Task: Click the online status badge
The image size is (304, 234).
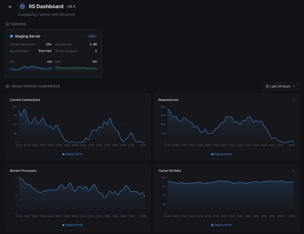Action: (x=92, y=36)
